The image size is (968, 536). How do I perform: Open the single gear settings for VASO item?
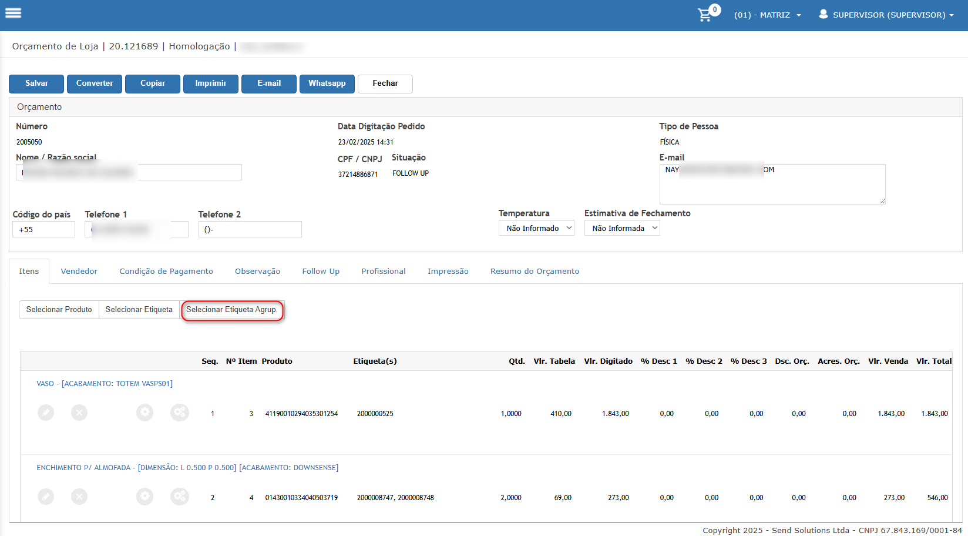145,413
